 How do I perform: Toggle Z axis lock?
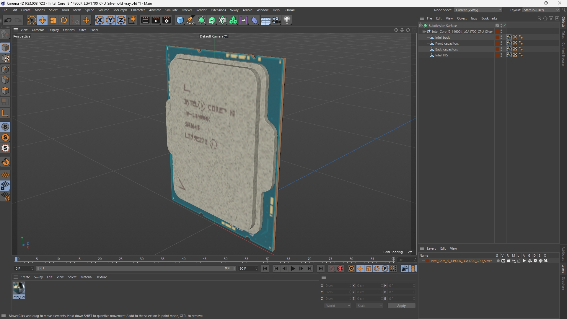121,20
